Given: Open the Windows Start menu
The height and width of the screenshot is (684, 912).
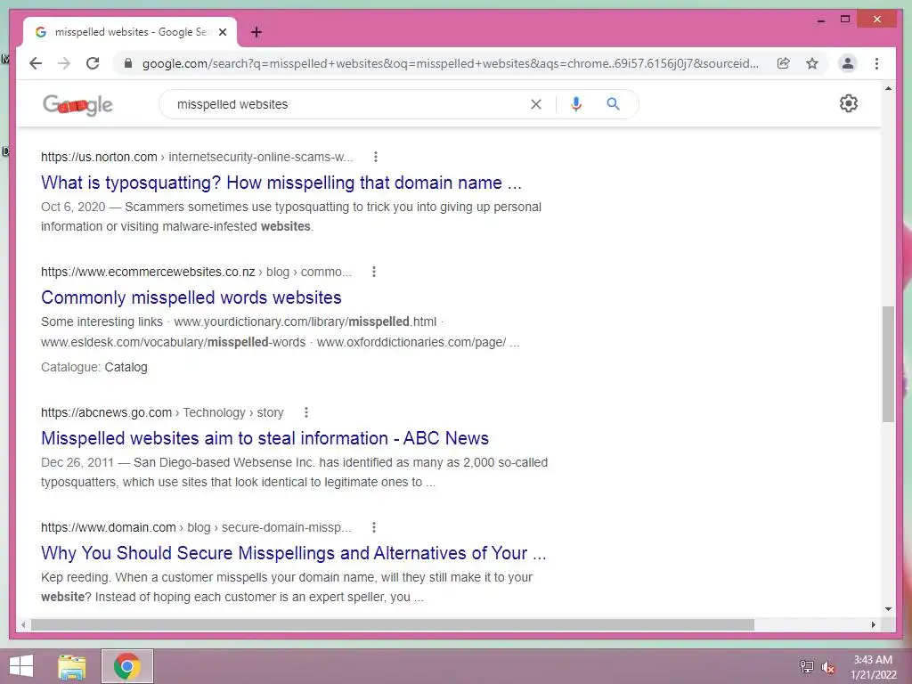Looking at the screenshot, I should [x=21, y=666].
